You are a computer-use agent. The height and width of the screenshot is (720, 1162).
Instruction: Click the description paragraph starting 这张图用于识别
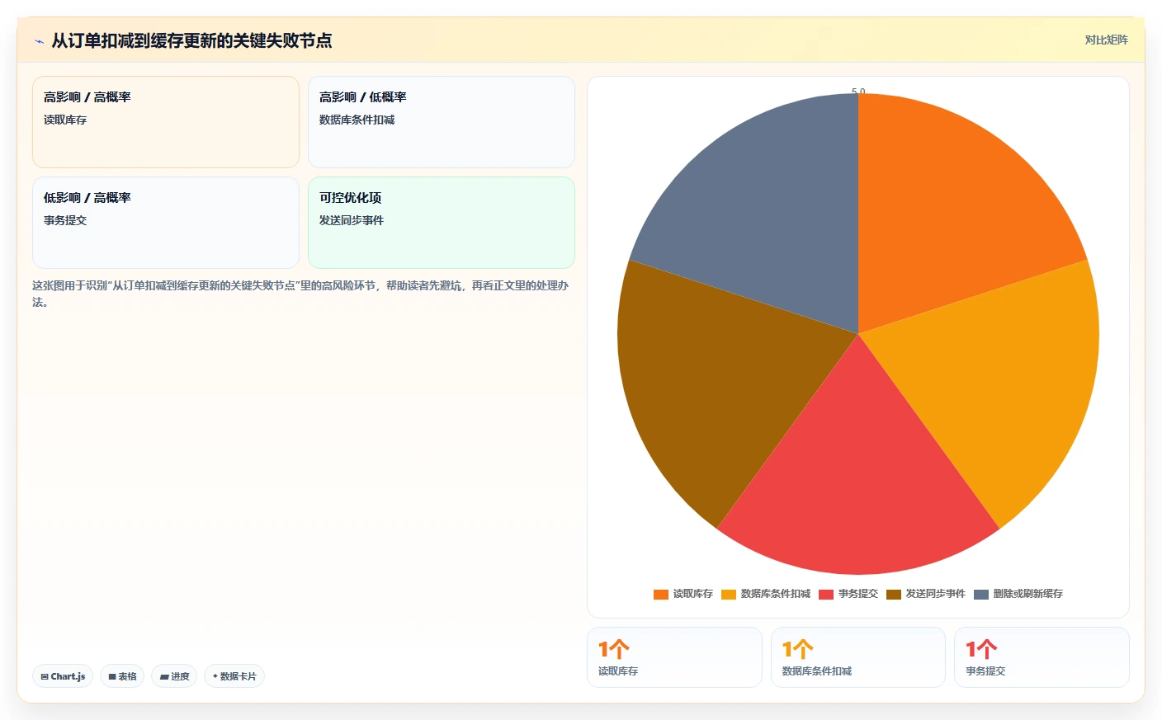coord(300,294)
